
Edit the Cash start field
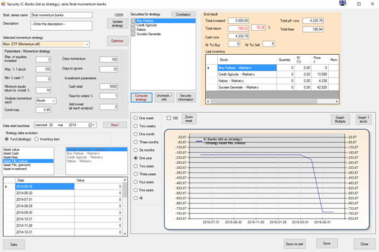[x=109, y=86]
